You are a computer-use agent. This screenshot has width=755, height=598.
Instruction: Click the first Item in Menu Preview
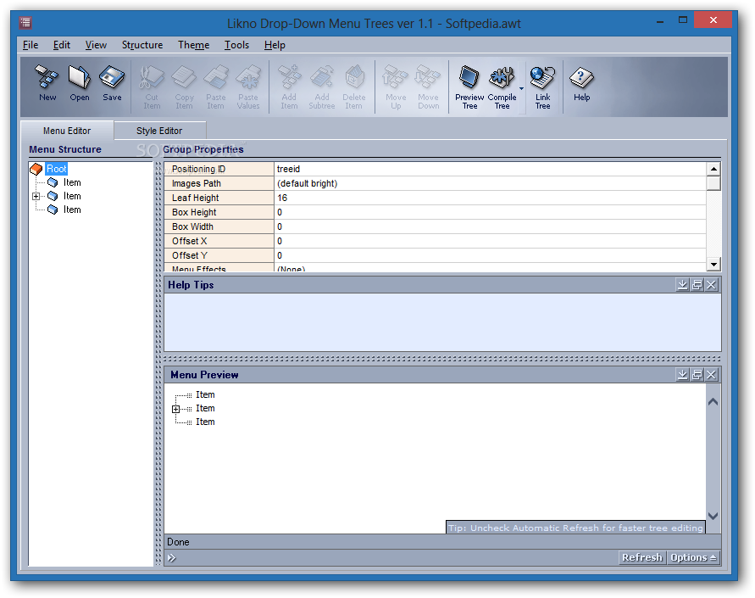[x=205, y=394]
